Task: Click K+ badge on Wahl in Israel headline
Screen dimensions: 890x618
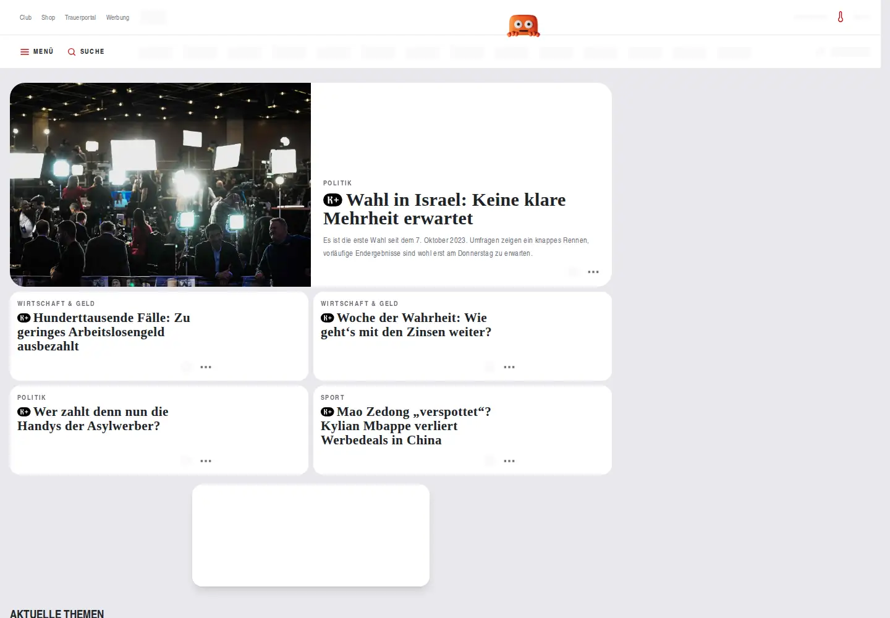Action: 333,200
